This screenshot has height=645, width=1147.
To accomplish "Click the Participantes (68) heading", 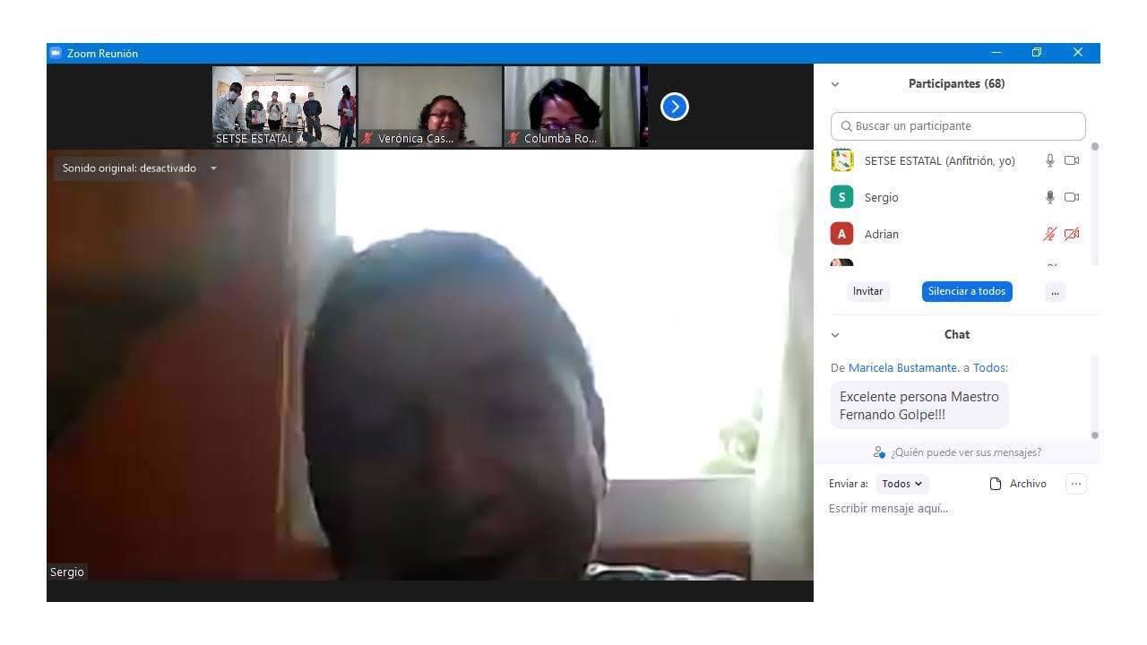I will (x=956, y=83).
